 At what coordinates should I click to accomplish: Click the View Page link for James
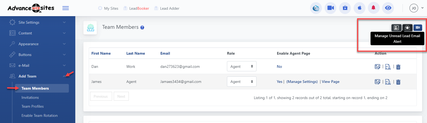[330, 82]
